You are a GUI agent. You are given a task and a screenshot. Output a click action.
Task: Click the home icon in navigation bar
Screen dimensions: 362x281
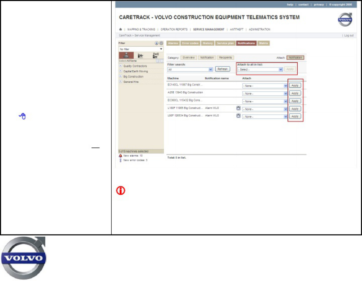coord(121,29)
